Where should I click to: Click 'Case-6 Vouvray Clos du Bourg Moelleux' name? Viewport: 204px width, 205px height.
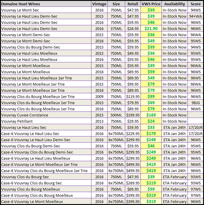[37, 195]
